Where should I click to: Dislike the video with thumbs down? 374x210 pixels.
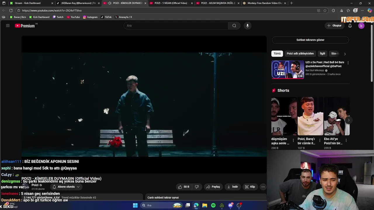[x=197, y=187]
